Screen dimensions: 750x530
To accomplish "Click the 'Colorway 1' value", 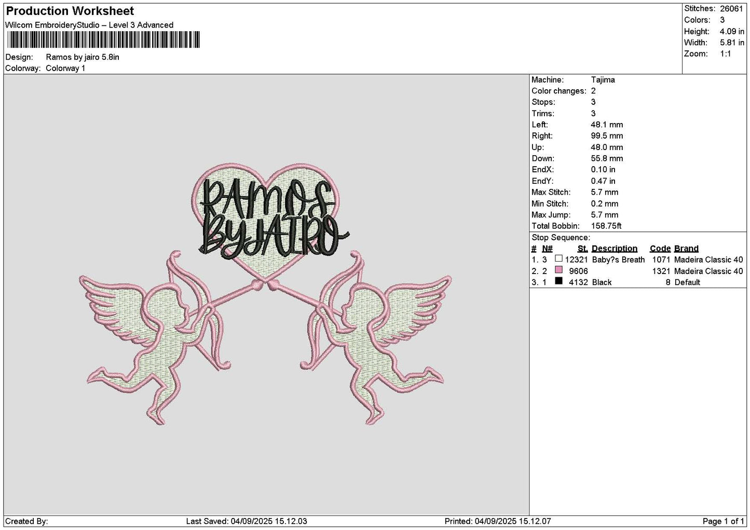I will click(x=65, y=68).
